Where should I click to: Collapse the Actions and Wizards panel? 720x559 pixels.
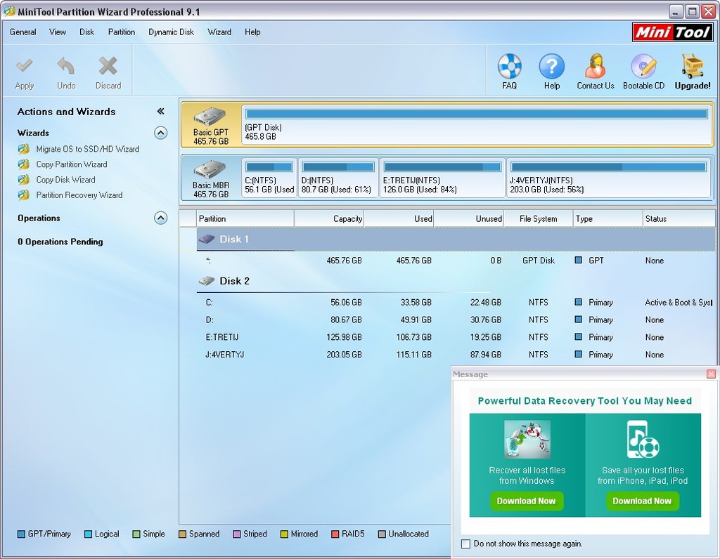[160, 112]
